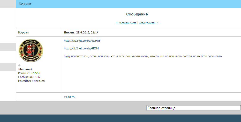Click the Сообщение heading

(137, 14)
